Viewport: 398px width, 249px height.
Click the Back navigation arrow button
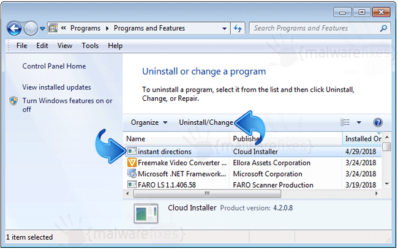[14, 28]
